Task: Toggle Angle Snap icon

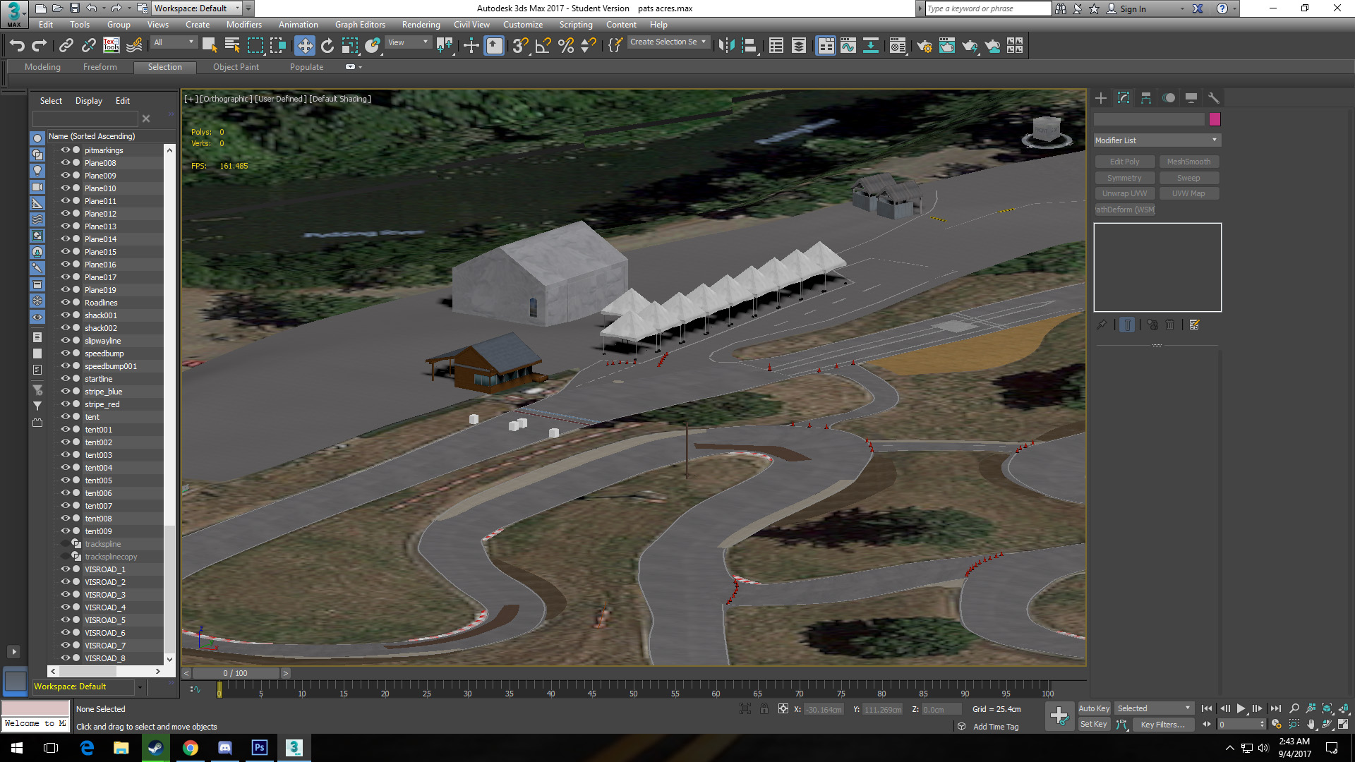Action: tap(543, 46)
